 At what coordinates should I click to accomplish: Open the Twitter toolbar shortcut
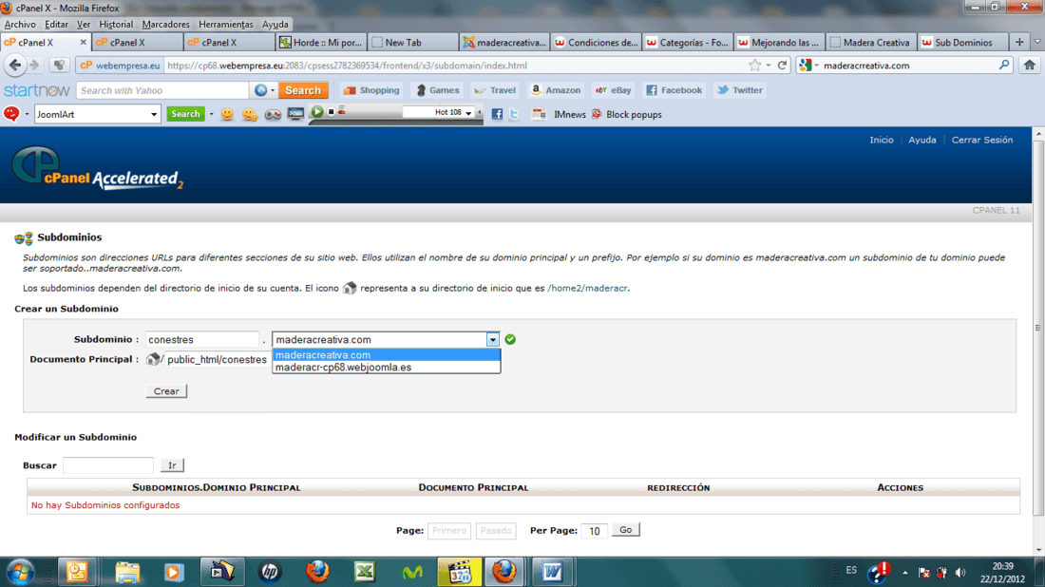tap(740, 90)
